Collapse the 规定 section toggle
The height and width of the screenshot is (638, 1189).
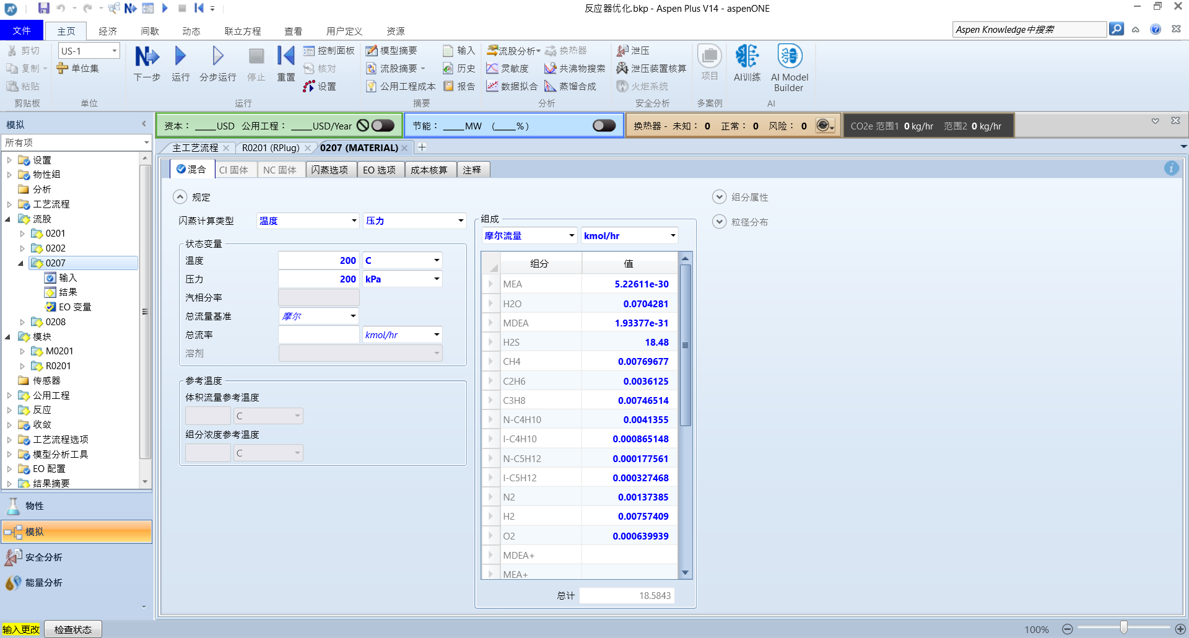(x=180, y=197)
